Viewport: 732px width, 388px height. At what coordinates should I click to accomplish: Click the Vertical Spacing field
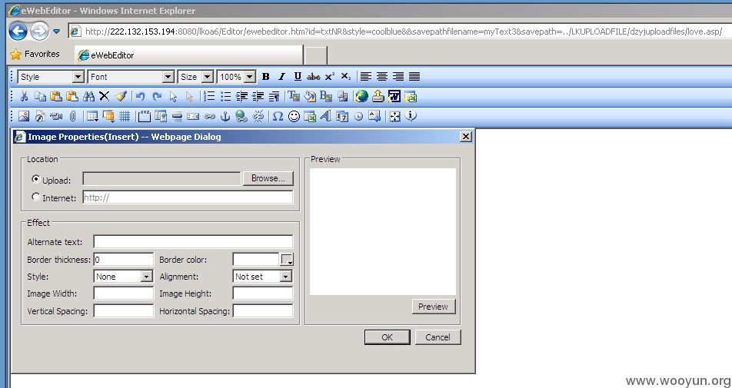pyautogui.click(x=124, y=310)
